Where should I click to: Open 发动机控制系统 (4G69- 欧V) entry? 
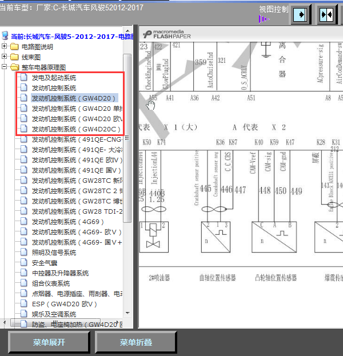[x=77, y=232]
